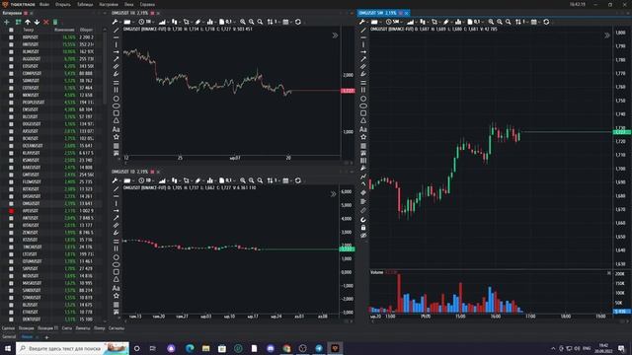The width and height of the screenshot is (632, 355).
Task: Zoom out on the 1H chart
Action: (x=251, y=22)
